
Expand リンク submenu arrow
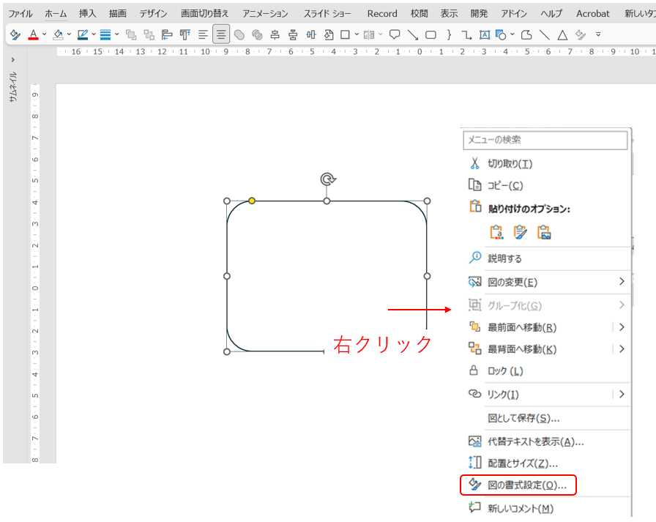point(622,394)
